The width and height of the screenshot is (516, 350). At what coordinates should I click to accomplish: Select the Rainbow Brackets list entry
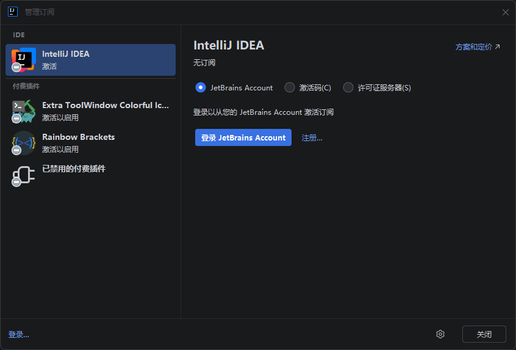(90, 143)
